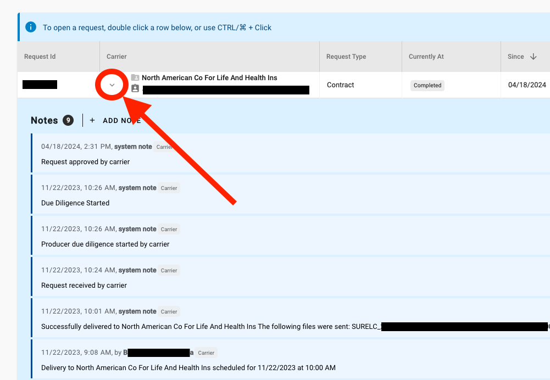Click the Notes heading
Image resolution: width=550 pixels, height=380 pixels.
44,120
